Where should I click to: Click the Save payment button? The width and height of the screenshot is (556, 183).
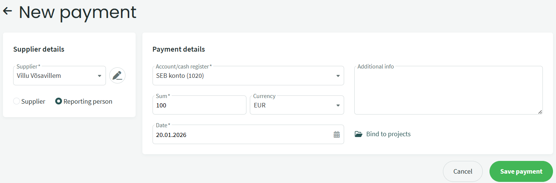[521, 171]
